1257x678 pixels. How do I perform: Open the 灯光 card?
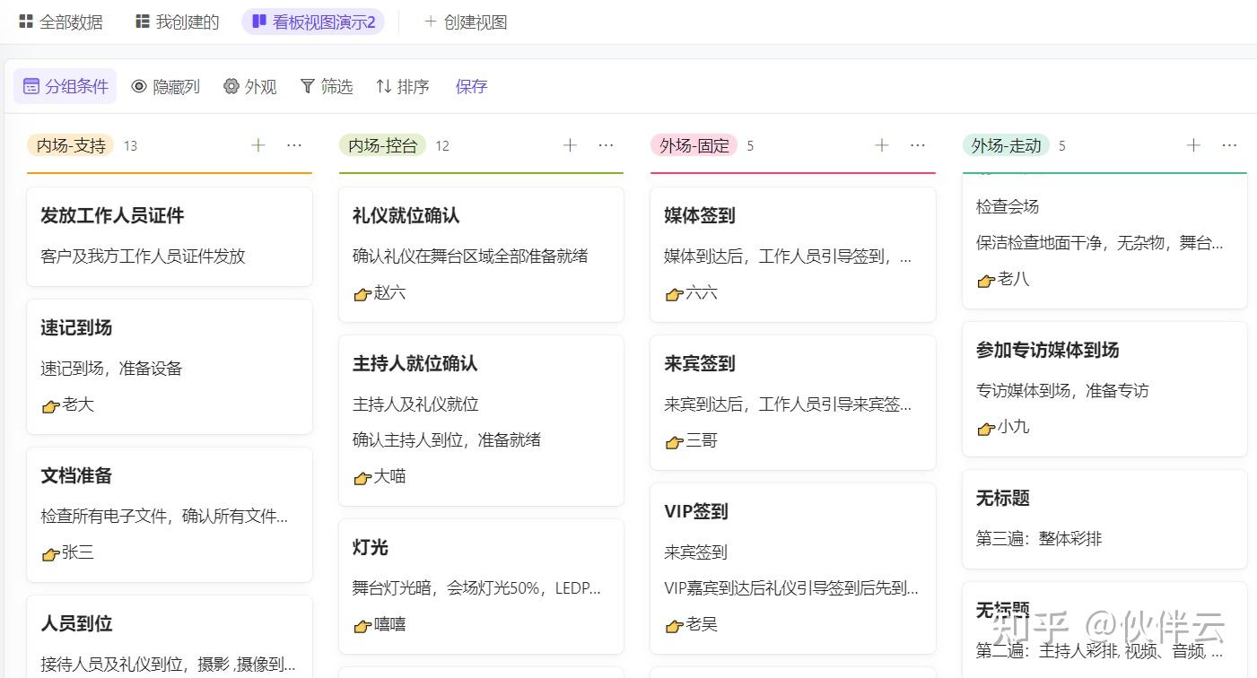point(481,586)
